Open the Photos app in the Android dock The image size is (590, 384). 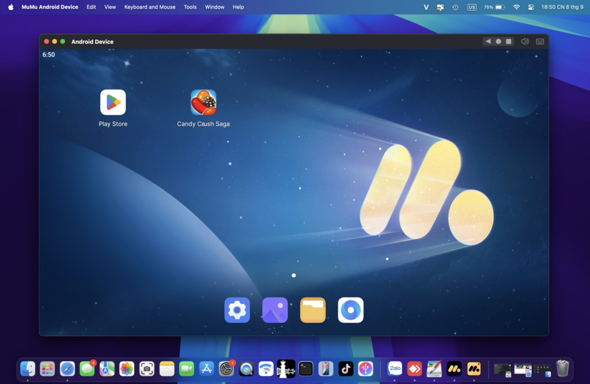pos(274,310)
